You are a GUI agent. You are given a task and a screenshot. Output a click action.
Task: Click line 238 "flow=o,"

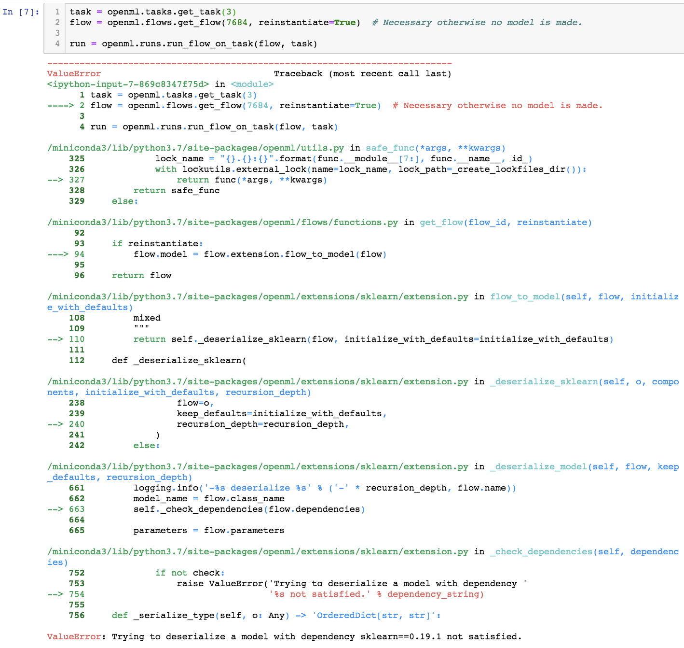(x=195, y=403)
